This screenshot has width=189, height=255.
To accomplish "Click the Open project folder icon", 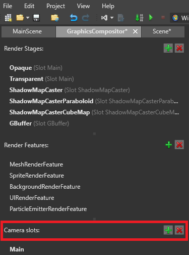I will (x=20, y=18).
